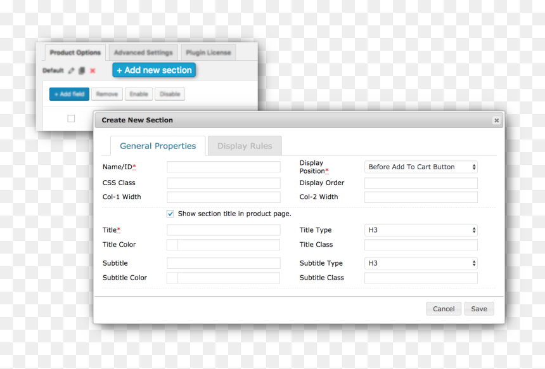Open the Title Color swatch picker
This screenshot has width=545, height=369.
172,245
